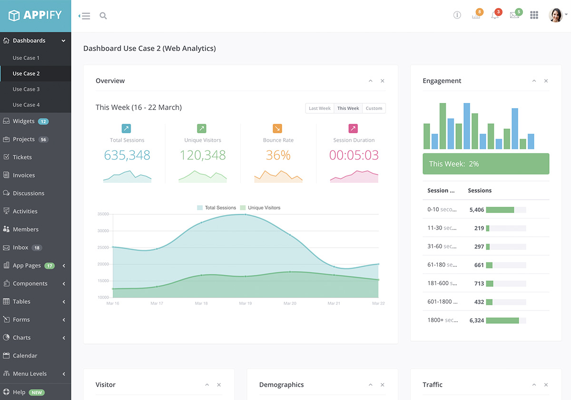The height and width of the screenshot is (400, 571).
Task: Go to Invoices in sidebar
Action: pos(24,175)
